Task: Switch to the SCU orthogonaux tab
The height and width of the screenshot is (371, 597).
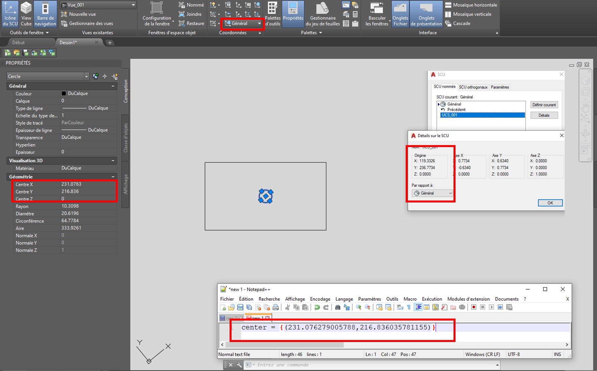Action: click(x=473, y=87)
